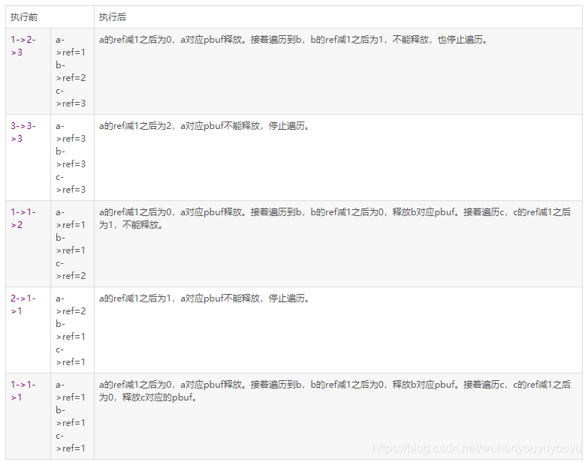This screenshot has width=588, height=462.
Task: Click the header cell labeled 执行后
Action: pos(338,16)
